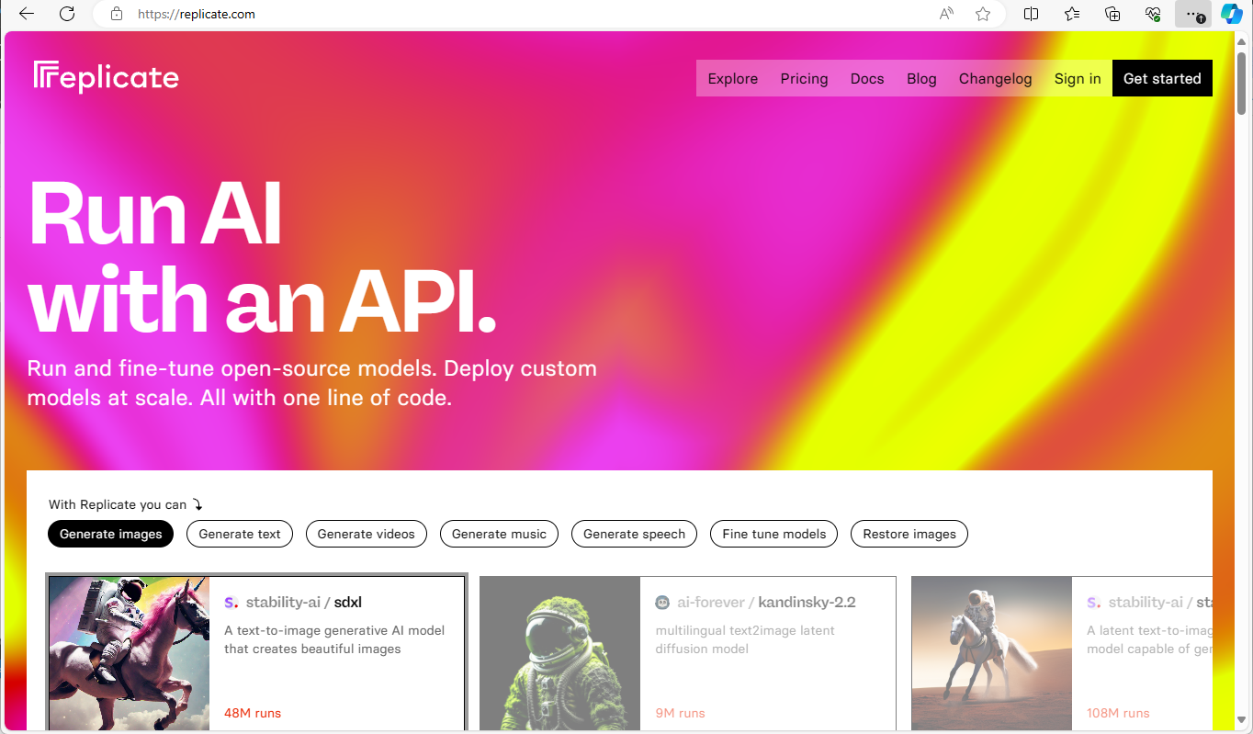This screenshot has height=734, width=1253.
Task: Click the Sign in link
Action: tap(1078, 78)
